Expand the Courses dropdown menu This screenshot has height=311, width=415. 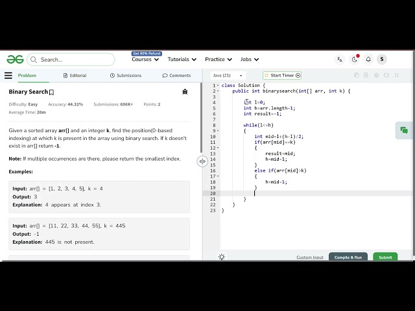(145, 60)
